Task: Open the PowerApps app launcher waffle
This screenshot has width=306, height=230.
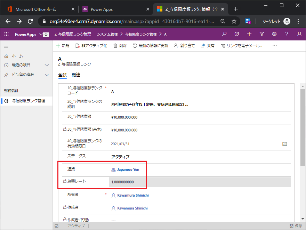Action: point(7,34)
